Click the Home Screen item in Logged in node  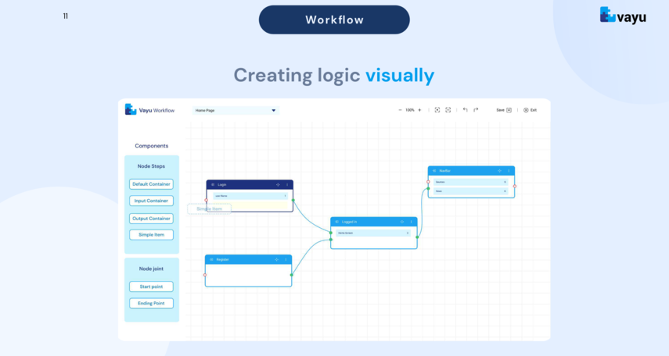click(x=372, y=233)
